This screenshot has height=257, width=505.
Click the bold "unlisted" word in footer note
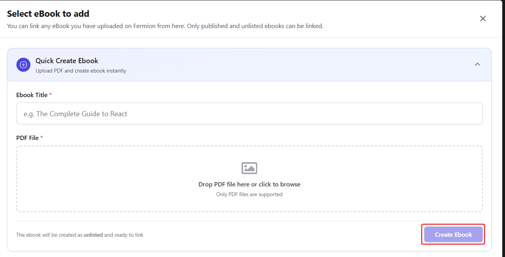tap(93, 235)
